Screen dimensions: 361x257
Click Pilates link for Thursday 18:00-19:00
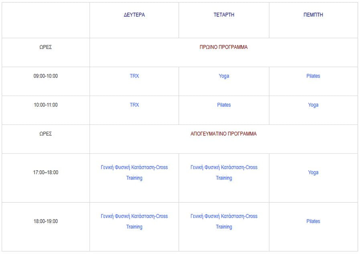click(313, 221)
